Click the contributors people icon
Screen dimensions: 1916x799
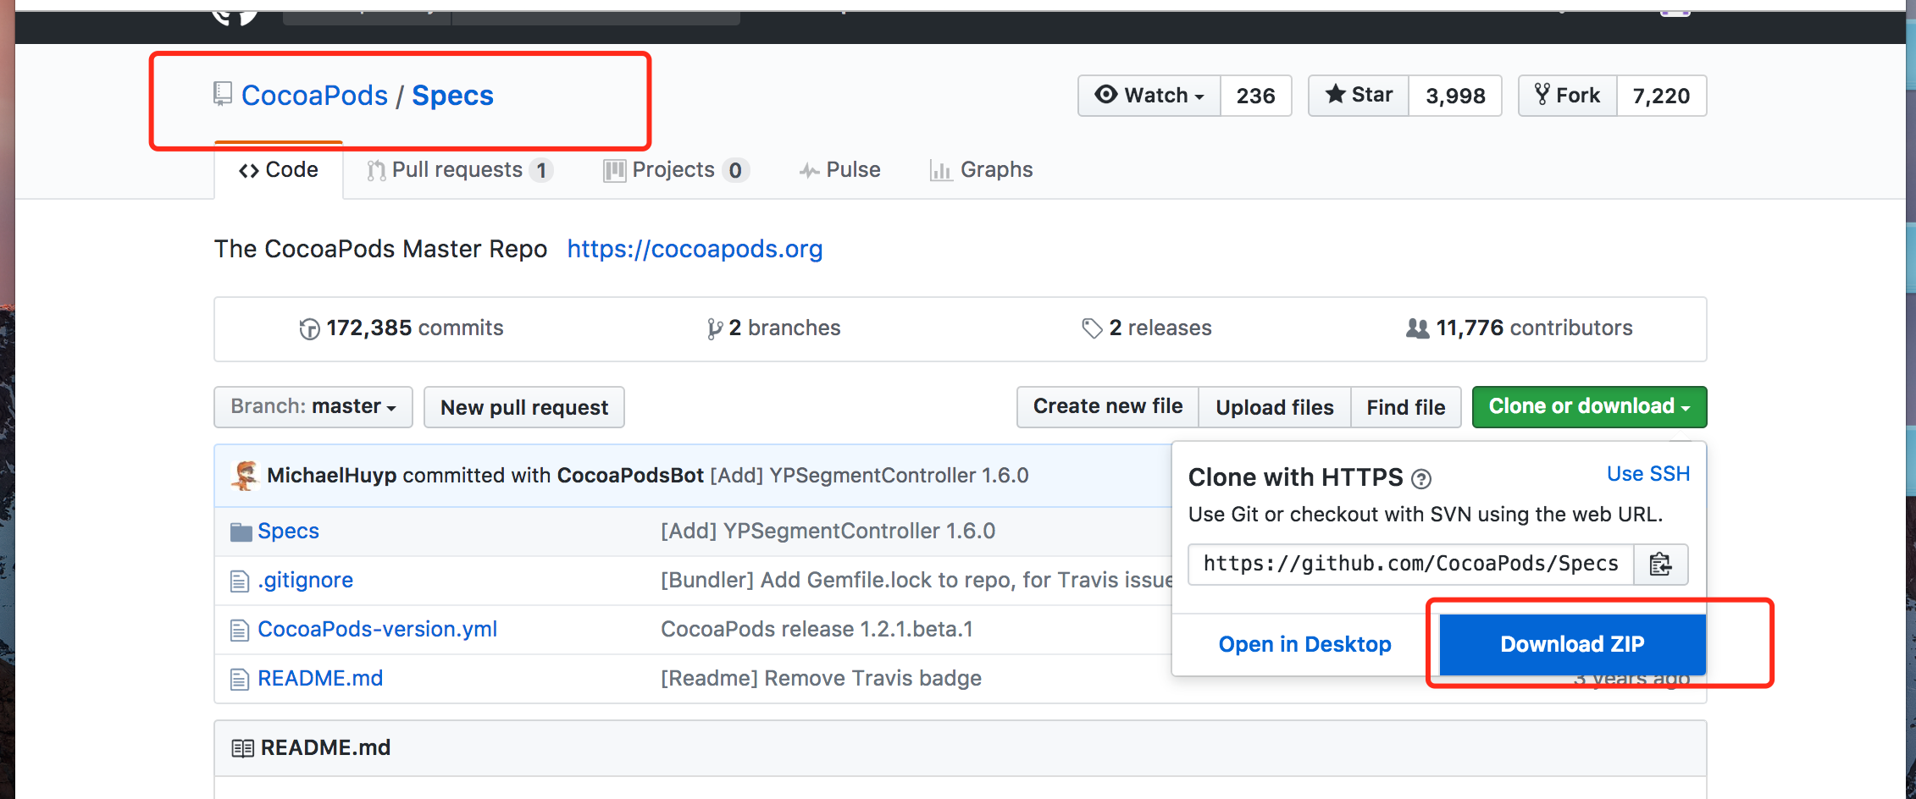click(1417, 328)
